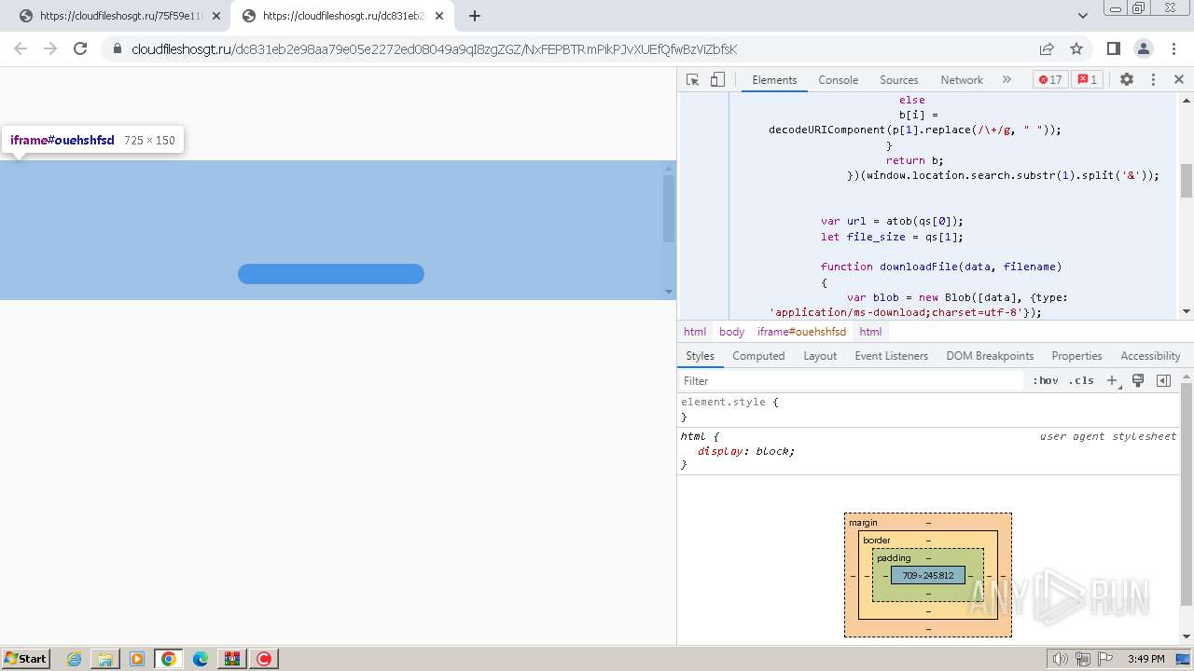This screenshot has height=671, width=1194.
Task: Open the Network tab
Action: (x=961, y=80)
